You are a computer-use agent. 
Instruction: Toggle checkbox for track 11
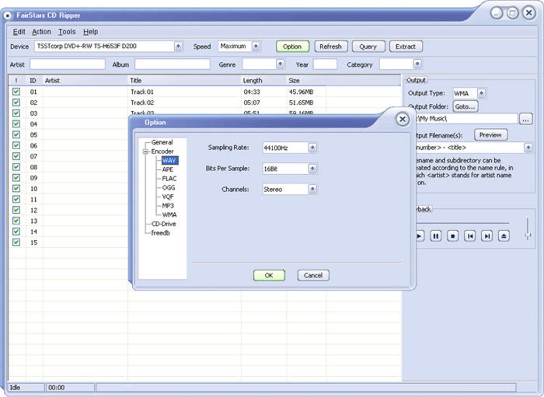coord(17,199)
